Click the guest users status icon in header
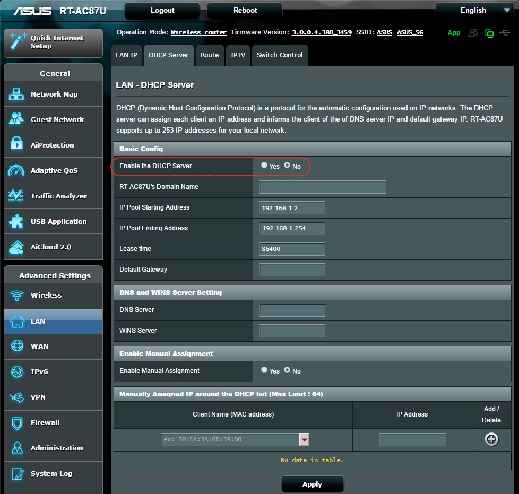Screen dimensions: 519x494 [x=473, y=32]
